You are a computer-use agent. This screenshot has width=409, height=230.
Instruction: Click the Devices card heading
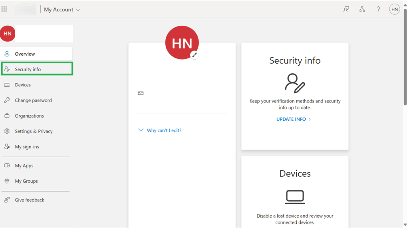click(x=295, y=174)
